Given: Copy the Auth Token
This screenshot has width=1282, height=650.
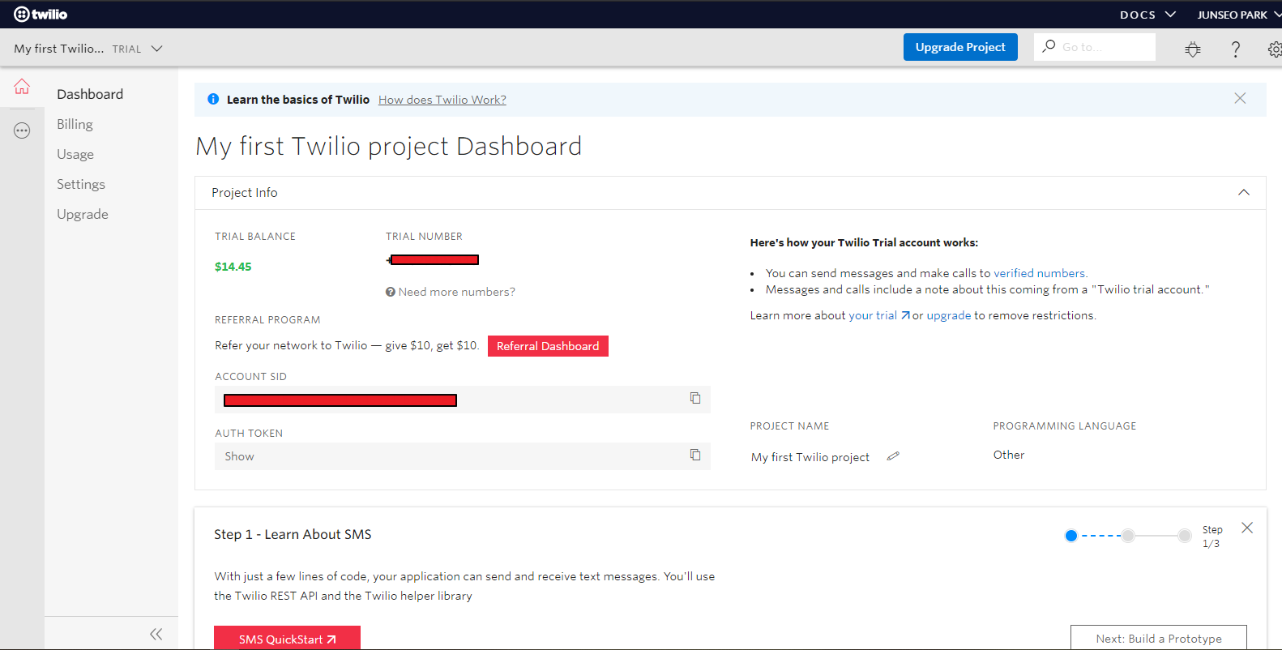Looking at the screenshot, I should tap(695, 455).
